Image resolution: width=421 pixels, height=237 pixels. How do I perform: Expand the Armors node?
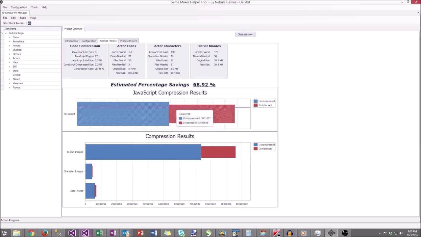click(x=10, y=46)
